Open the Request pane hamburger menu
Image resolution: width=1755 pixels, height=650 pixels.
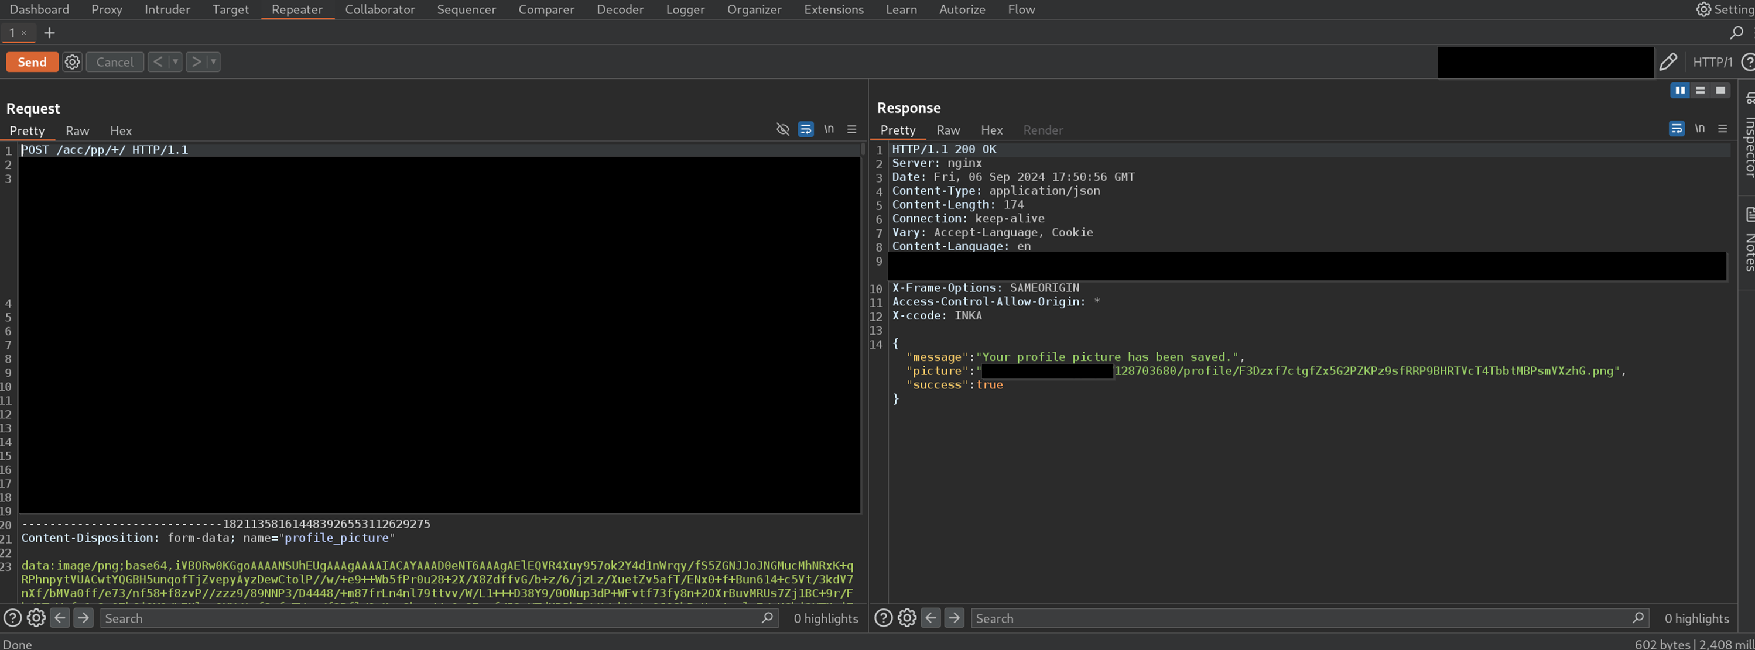[851, 129]
